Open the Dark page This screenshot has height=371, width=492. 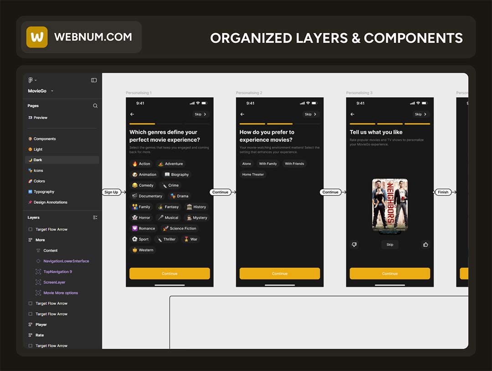pyautogui.click(x=38, y=160)
